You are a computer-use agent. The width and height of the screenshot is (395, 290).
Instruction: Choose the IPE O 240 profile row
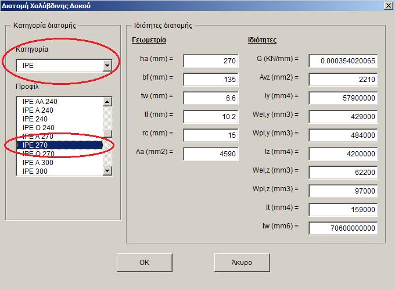click(x=60, y=128)
